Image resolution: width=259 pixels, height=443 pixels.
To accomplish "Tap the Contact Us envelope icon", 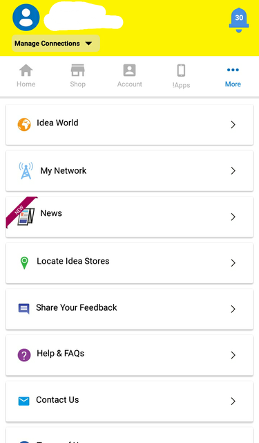I will pos(23,401).
